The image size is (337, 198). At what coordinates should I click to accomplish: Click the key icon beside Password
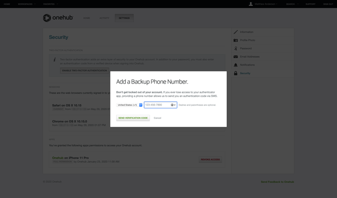pos(235,49)
